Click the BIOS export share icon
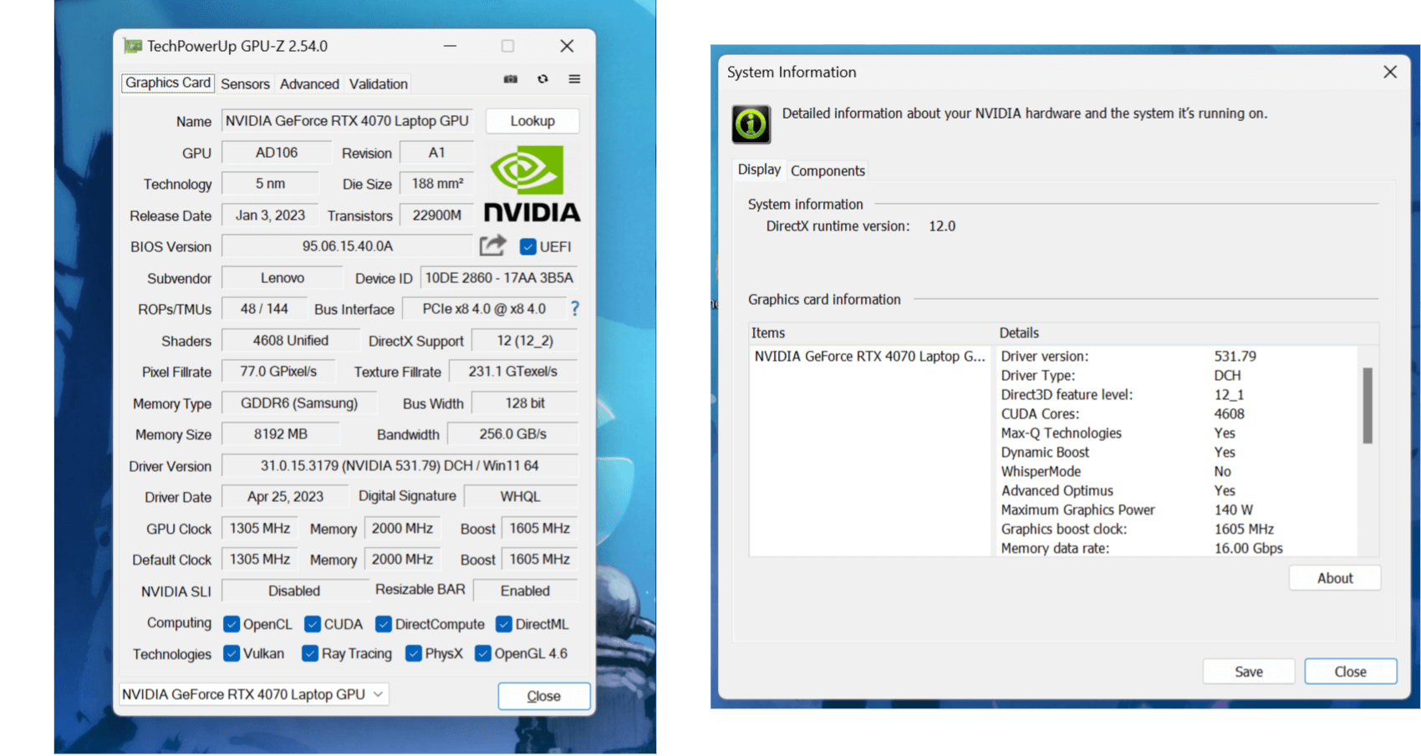The height and width of the screenshot is (756, 1421). (492, 246)
